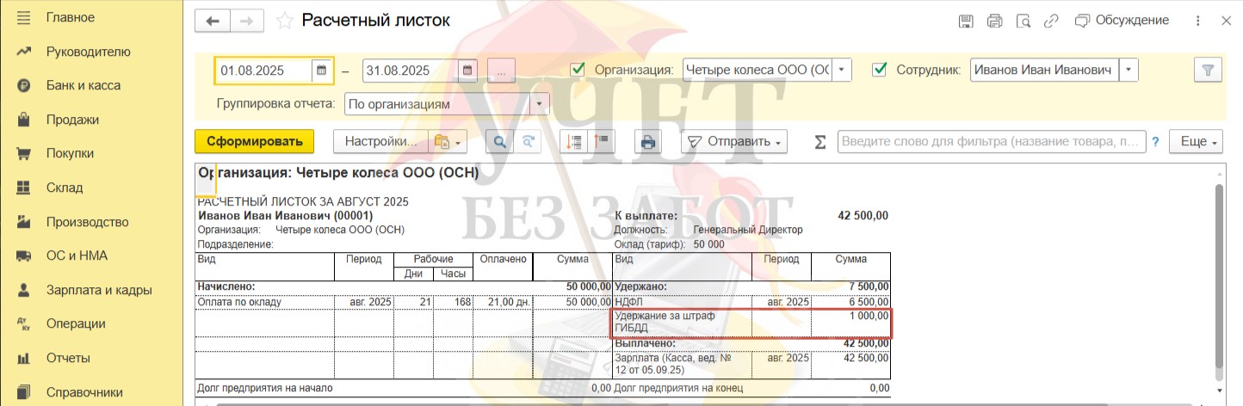Go back with the left arrow
Viewport: 1243px width, 406px height.
click(x=213, y=20)
